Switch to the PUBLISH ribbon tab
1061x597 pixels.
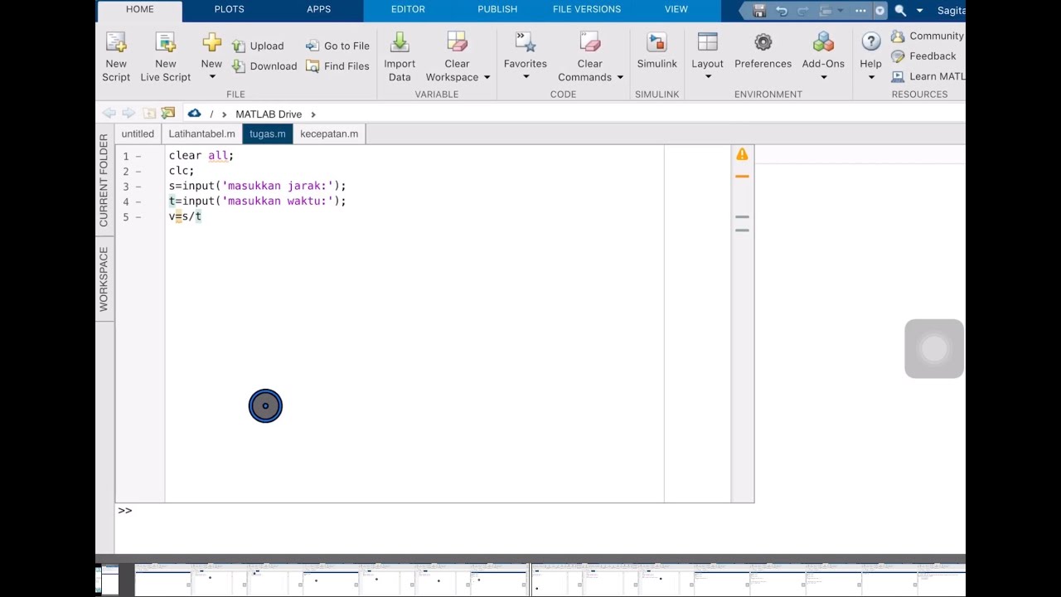[x=497, y=9]
